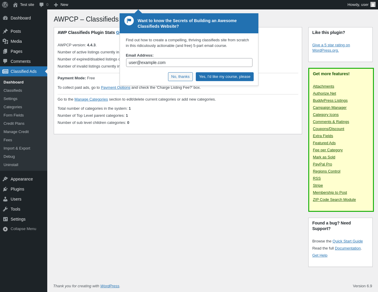Click the Classified Ads icon in sidebar
Image resolution: width=378 pixels, height=292 pixels.
tap(5, 71)
